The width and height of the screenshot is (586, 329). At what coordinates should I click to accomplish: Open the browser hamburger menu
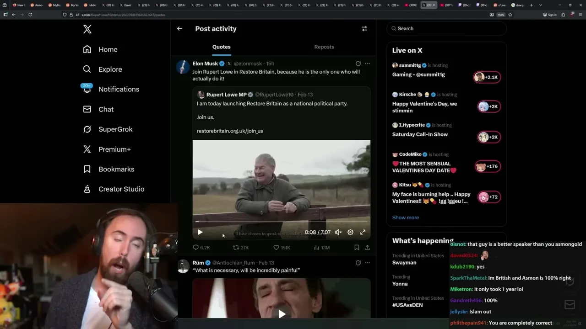tap(580, 15)
